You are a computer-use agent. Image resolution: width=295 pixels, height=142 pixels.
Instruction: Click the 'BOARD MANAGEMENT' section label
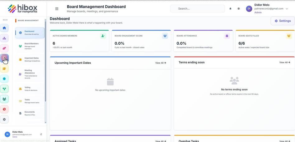[28, 21]
